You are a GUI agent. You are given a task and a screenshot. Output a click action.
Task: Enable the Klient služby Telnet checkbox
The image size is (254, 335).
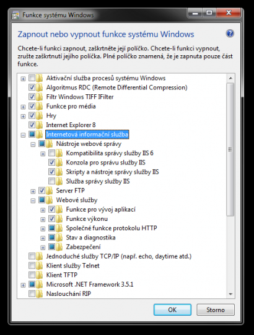[32, 266]
